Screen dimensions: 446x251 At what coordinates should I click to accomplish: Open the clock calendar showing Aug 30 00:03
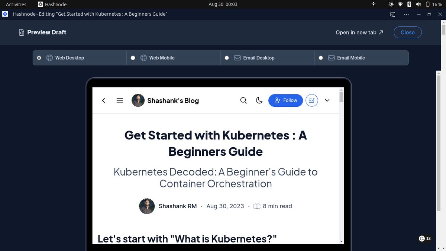coord(223,4)
